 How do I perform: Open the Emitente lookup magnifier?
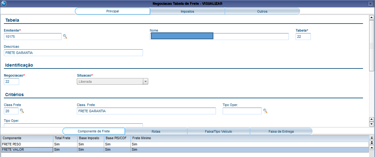coord(65,36)
